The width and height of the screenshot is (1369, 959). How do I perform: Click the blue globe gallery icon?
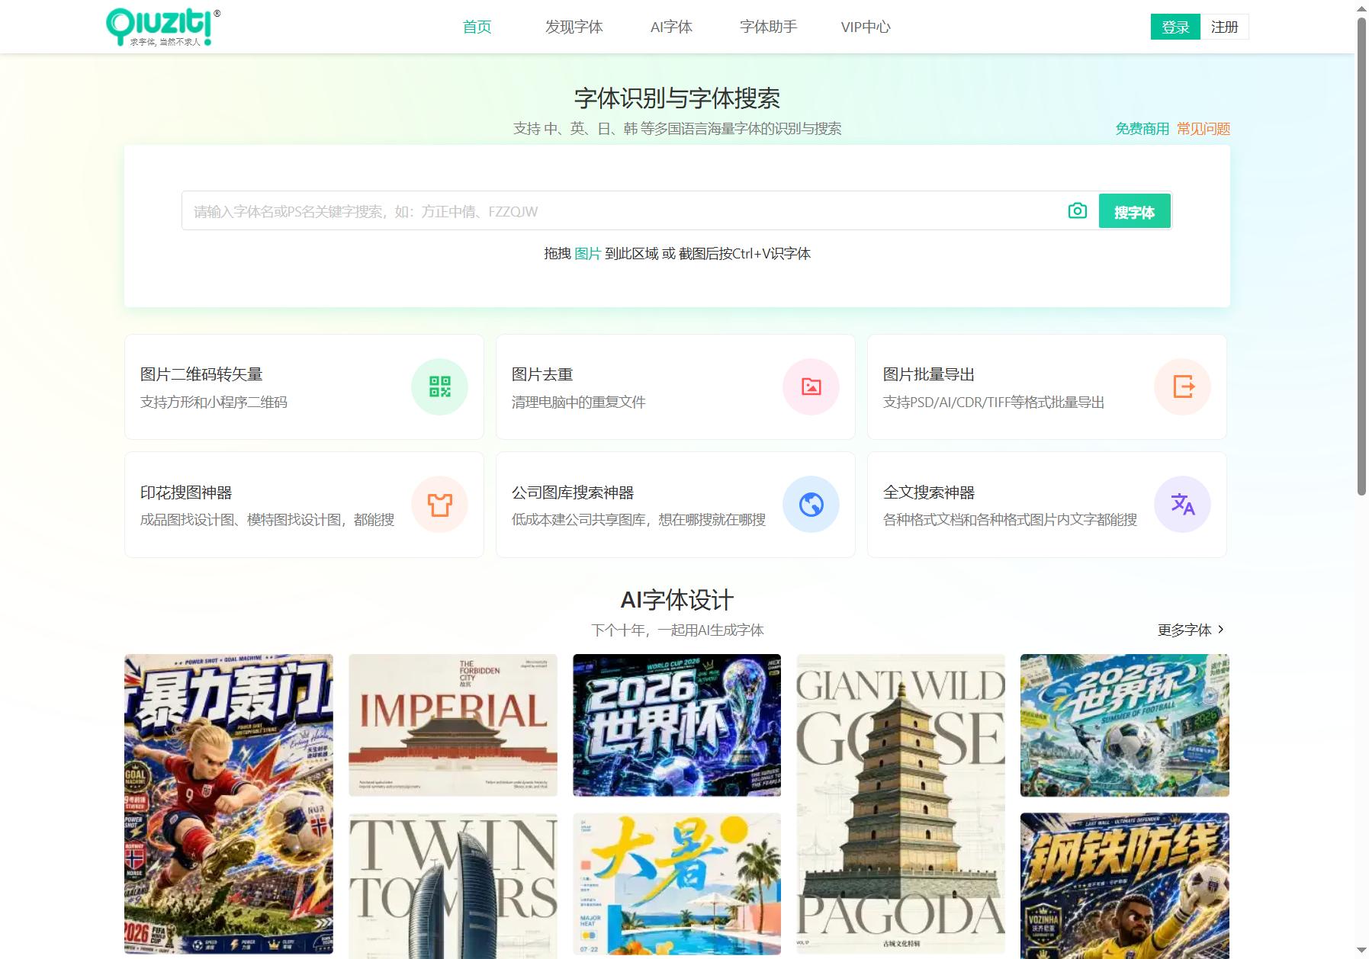[811, 504]
